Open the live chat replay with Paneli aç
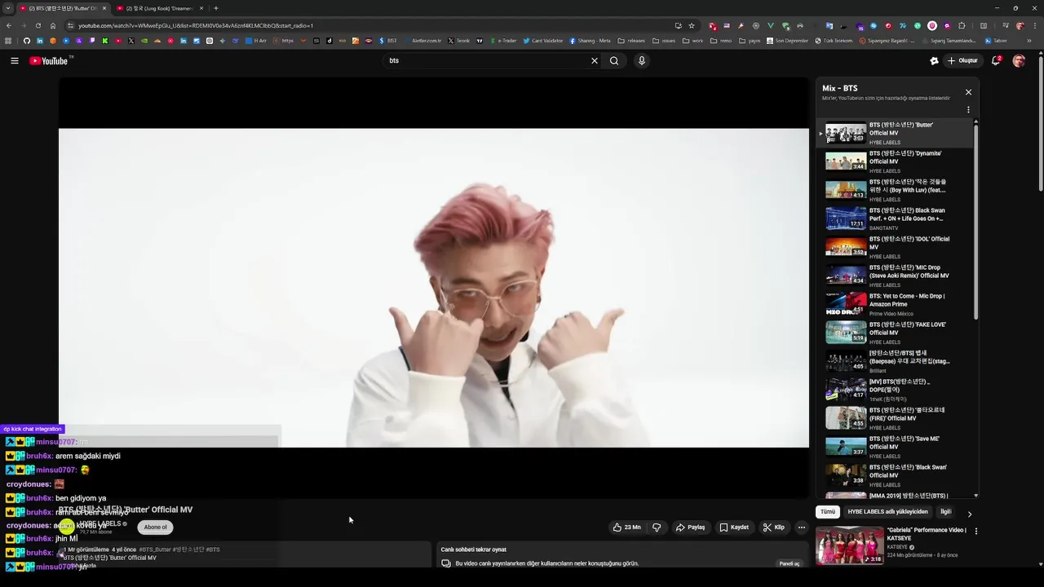Screen dimensions: 1044x587 click(x=790, y=563)
